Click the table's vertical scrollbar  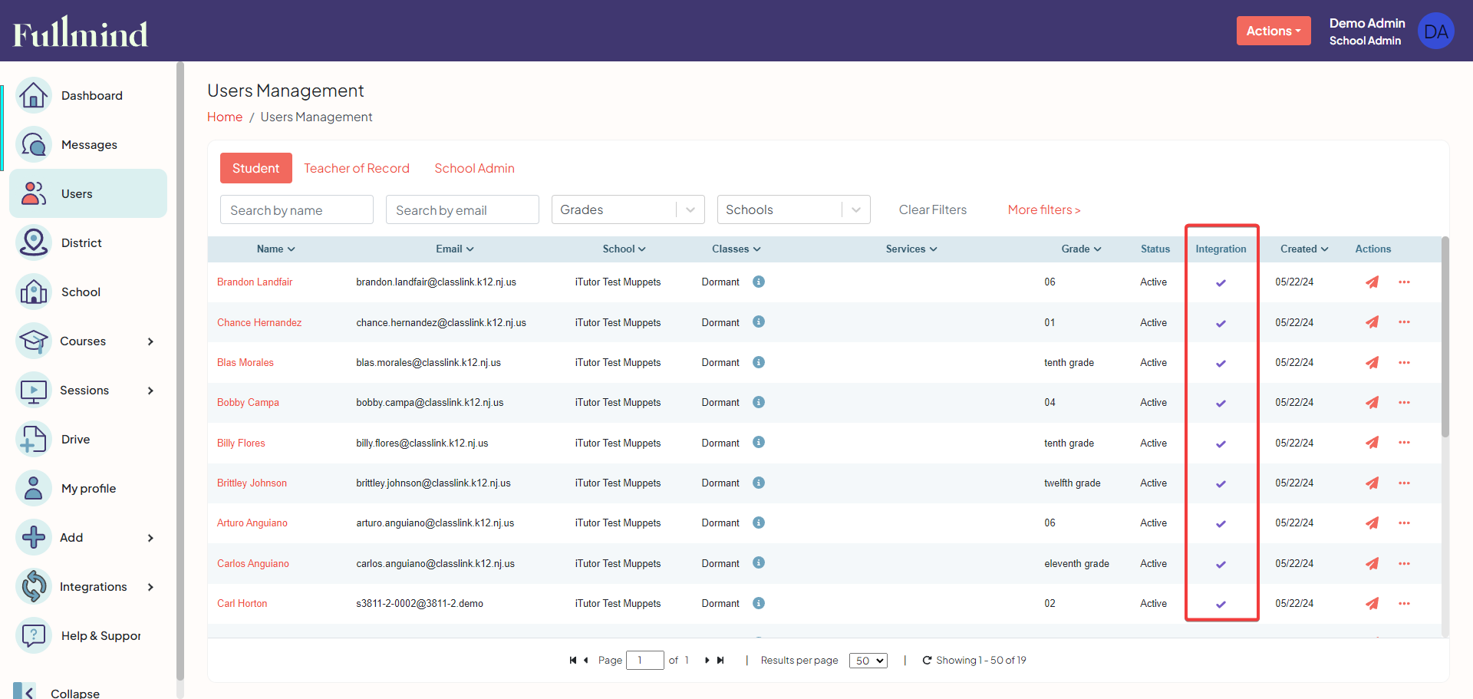coord(1445,338)
